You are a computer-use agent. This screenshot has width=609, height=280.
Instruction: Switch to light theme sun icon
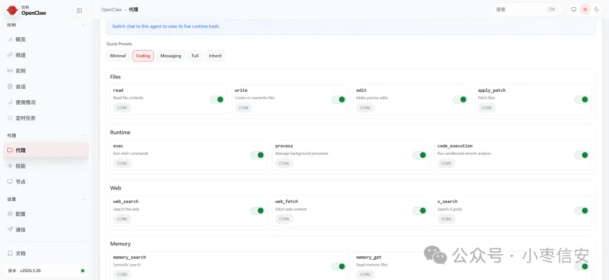pyautogui.click(x=585, y=10)
